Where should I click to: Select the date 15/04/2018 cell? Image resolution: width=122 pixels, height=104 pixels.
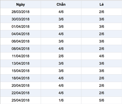(x=21, y=71)
